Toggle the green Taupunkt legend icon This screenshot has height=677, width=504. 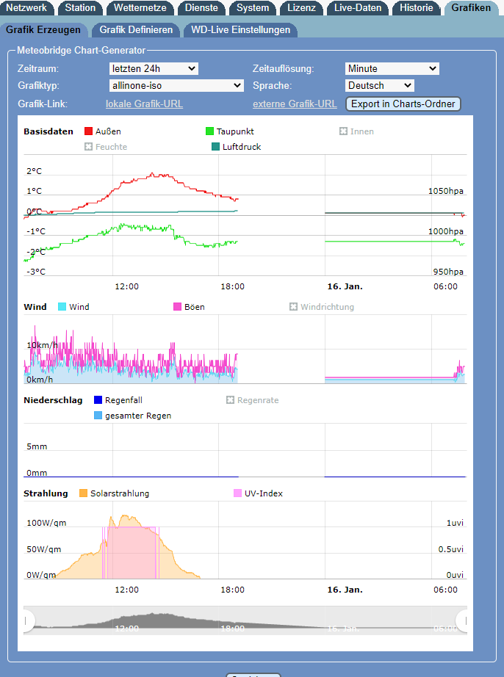click(x=210, y=131)
